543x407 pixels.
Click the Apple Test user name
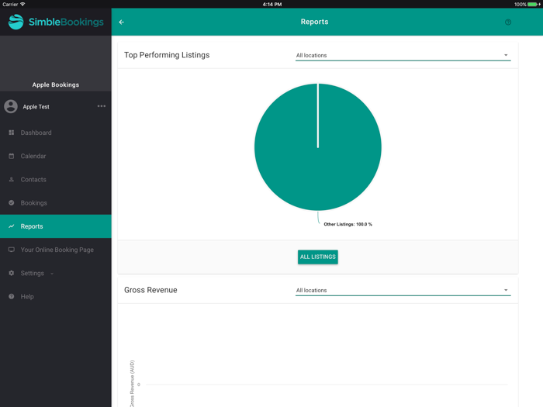coord(36,107)
